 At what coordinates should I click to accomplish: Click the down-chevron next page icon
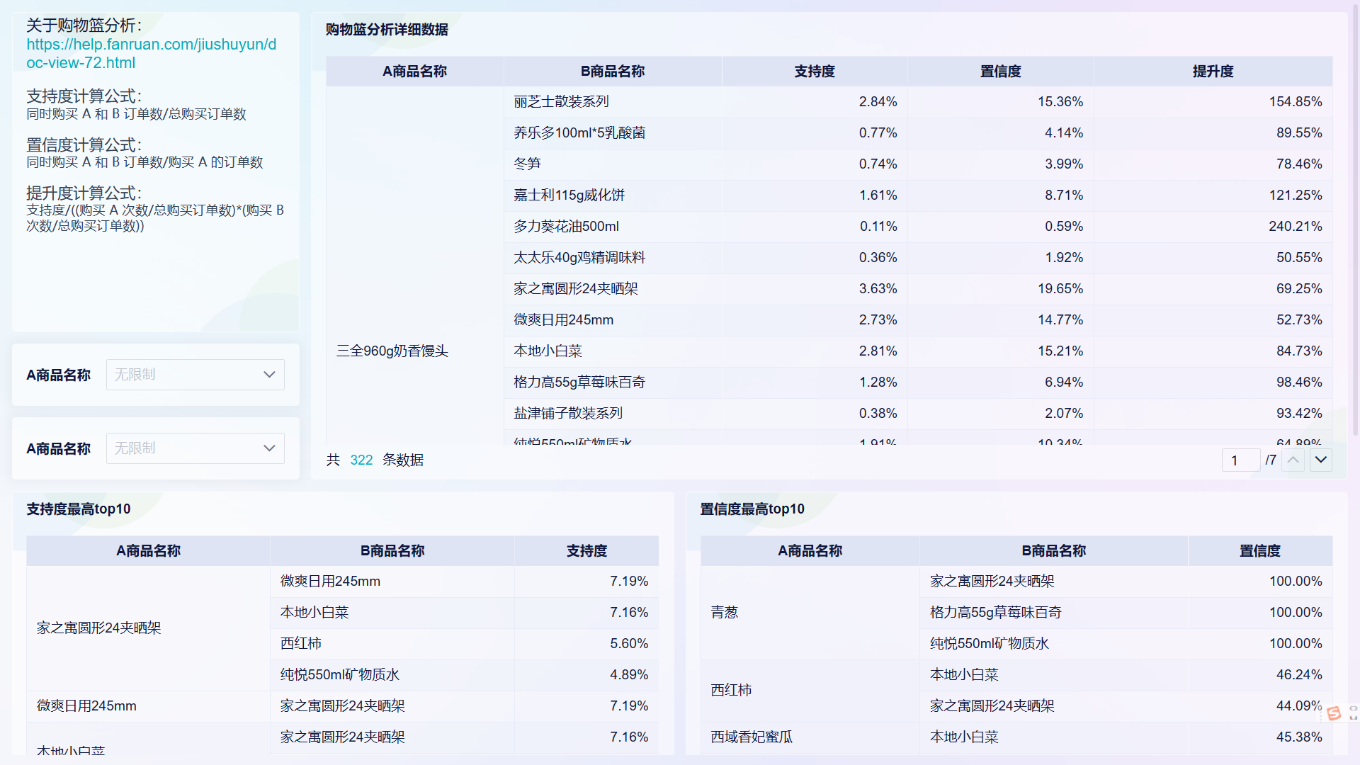click(1320, 460)
